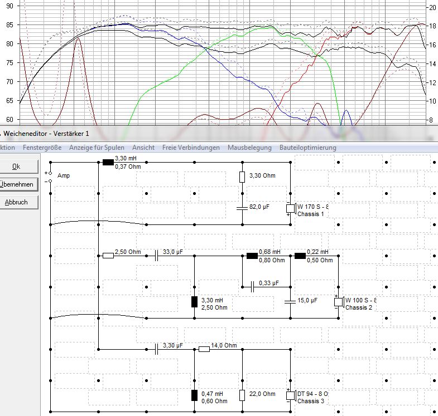Select the 14,0 Ohm resistor symbol
438x416 pixels.
[x=204, y=349]
